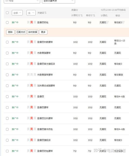The image size is (129, 156).
Task: Click the keyword 歌曼丽草本药包
Action: tap(45, 129)
